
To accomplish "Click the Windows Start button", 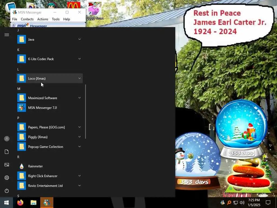I will (x=6, y=203).
